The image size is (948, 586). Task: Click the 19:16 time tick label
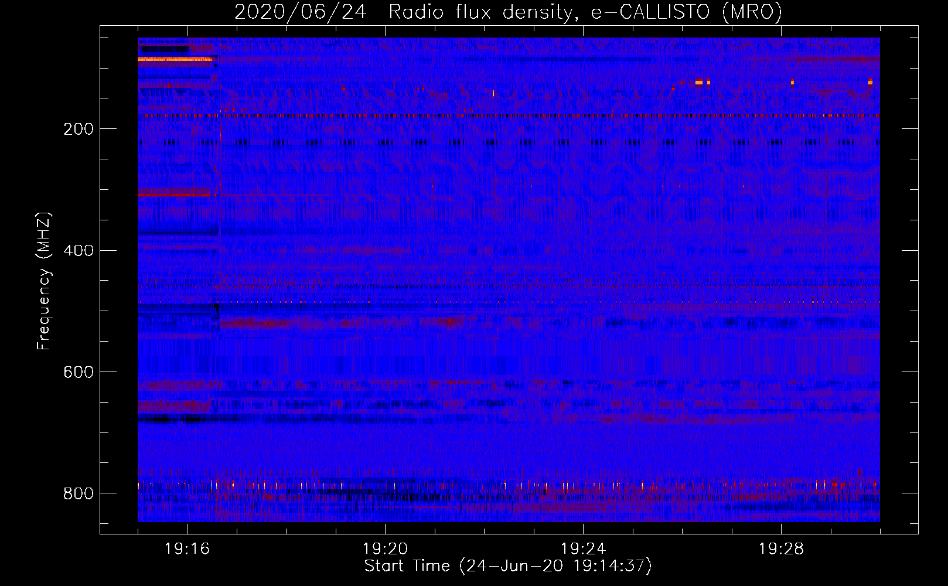[187, 549]
